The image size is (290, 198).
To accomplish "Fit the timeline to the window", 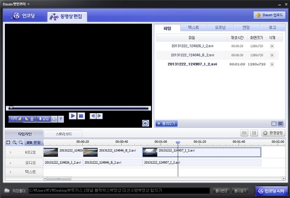I will tap(8, 142).
